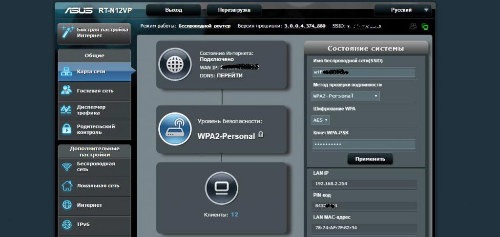Viewport: 500px width, 237px height.
Task: Open Гостевая сеть menu item
Action: pos(94,91)
